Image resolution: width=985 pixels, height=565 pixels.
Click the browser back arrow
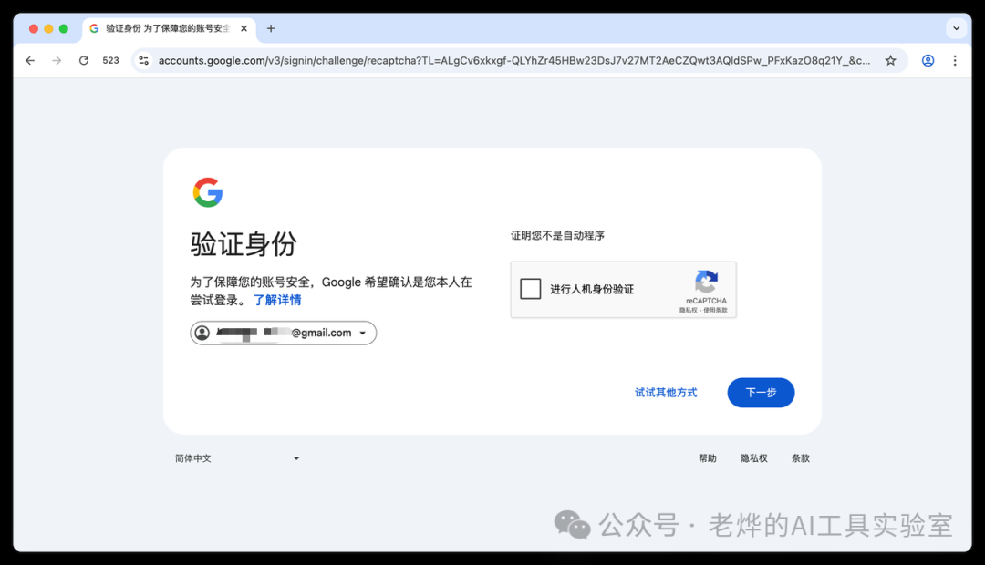[30, 61]
